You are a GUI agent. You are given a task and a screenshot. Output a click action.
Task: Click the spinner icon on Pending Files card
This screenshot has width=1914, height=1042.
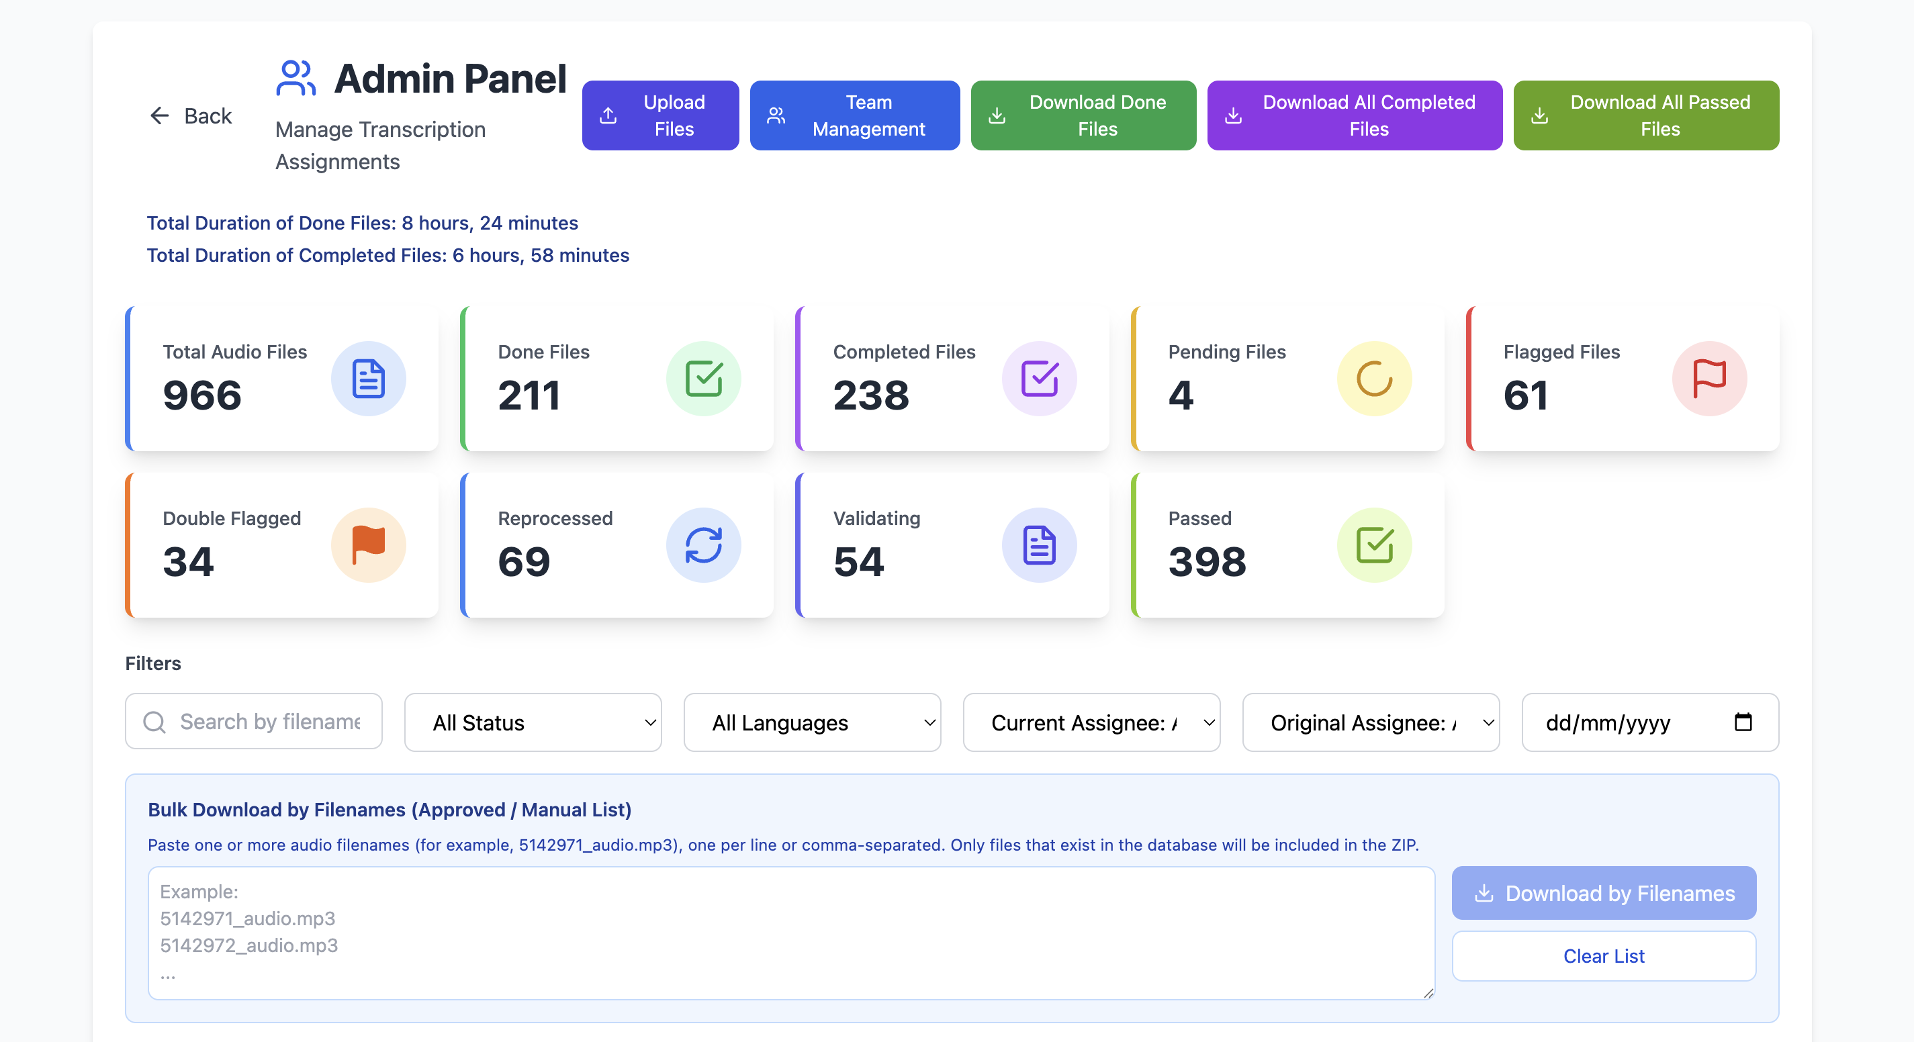[1373, 379]
